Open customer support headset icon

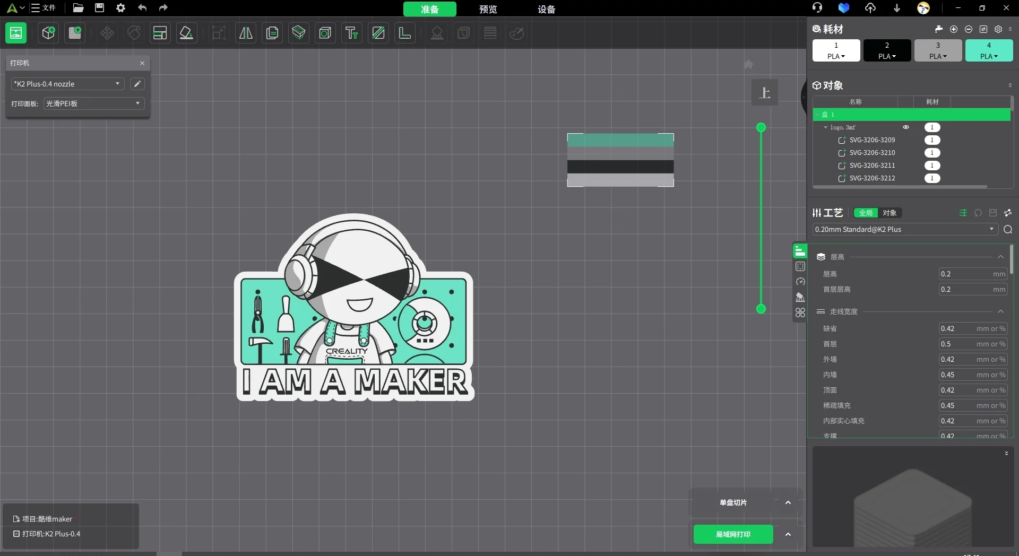coord(817,8)
